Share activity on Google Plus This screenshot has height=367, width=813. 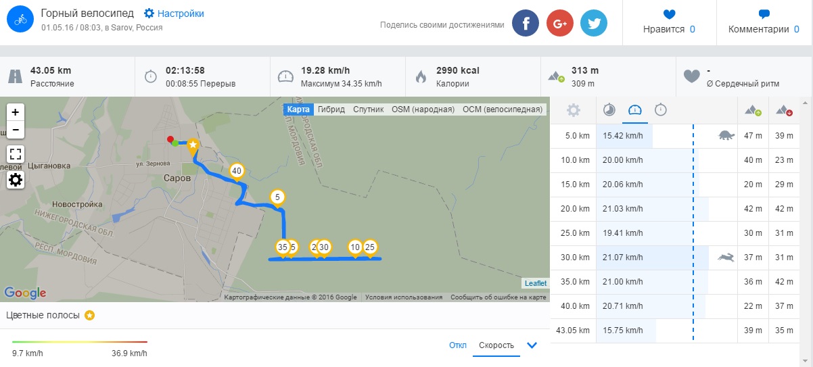559,23
